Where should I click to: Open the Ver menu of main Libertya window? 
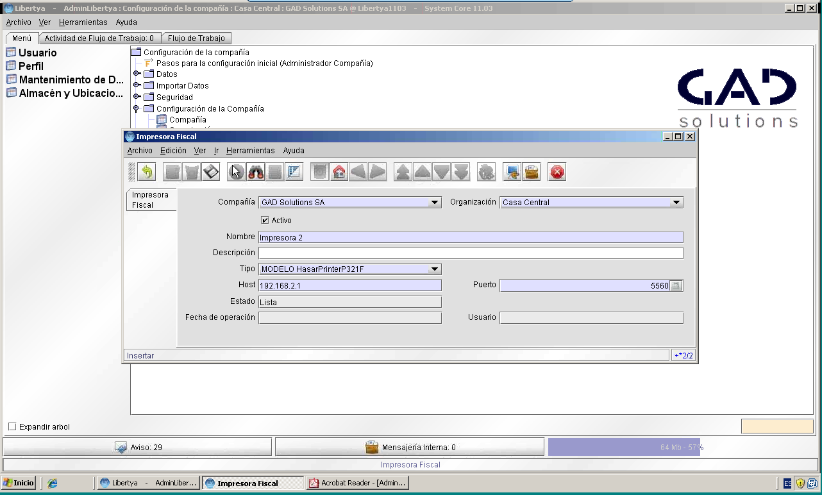pyautogui.click(x=45, y=22)
